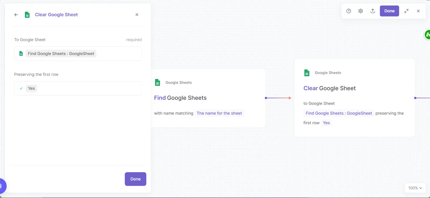This screenshot has width=430, height=198.
Task: Select the Find Google Sheets step card title
Action: tap(180, 98)
